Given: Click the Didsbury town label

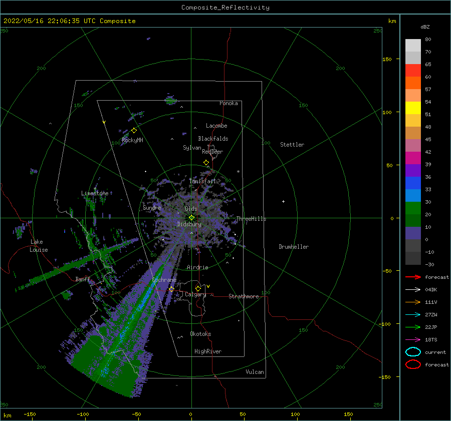Looking at the screenshot, I should tap(189, 224).
